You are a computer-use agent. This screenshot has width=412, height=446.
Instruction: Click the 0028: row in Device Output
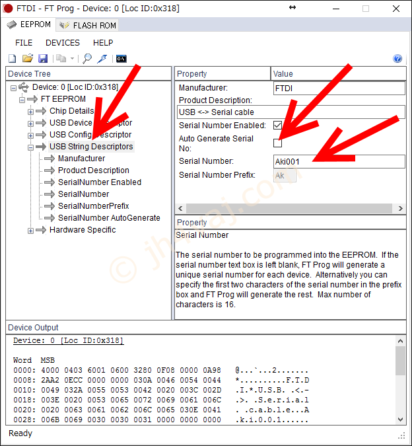pyautogui.click(x=161, y=420)
